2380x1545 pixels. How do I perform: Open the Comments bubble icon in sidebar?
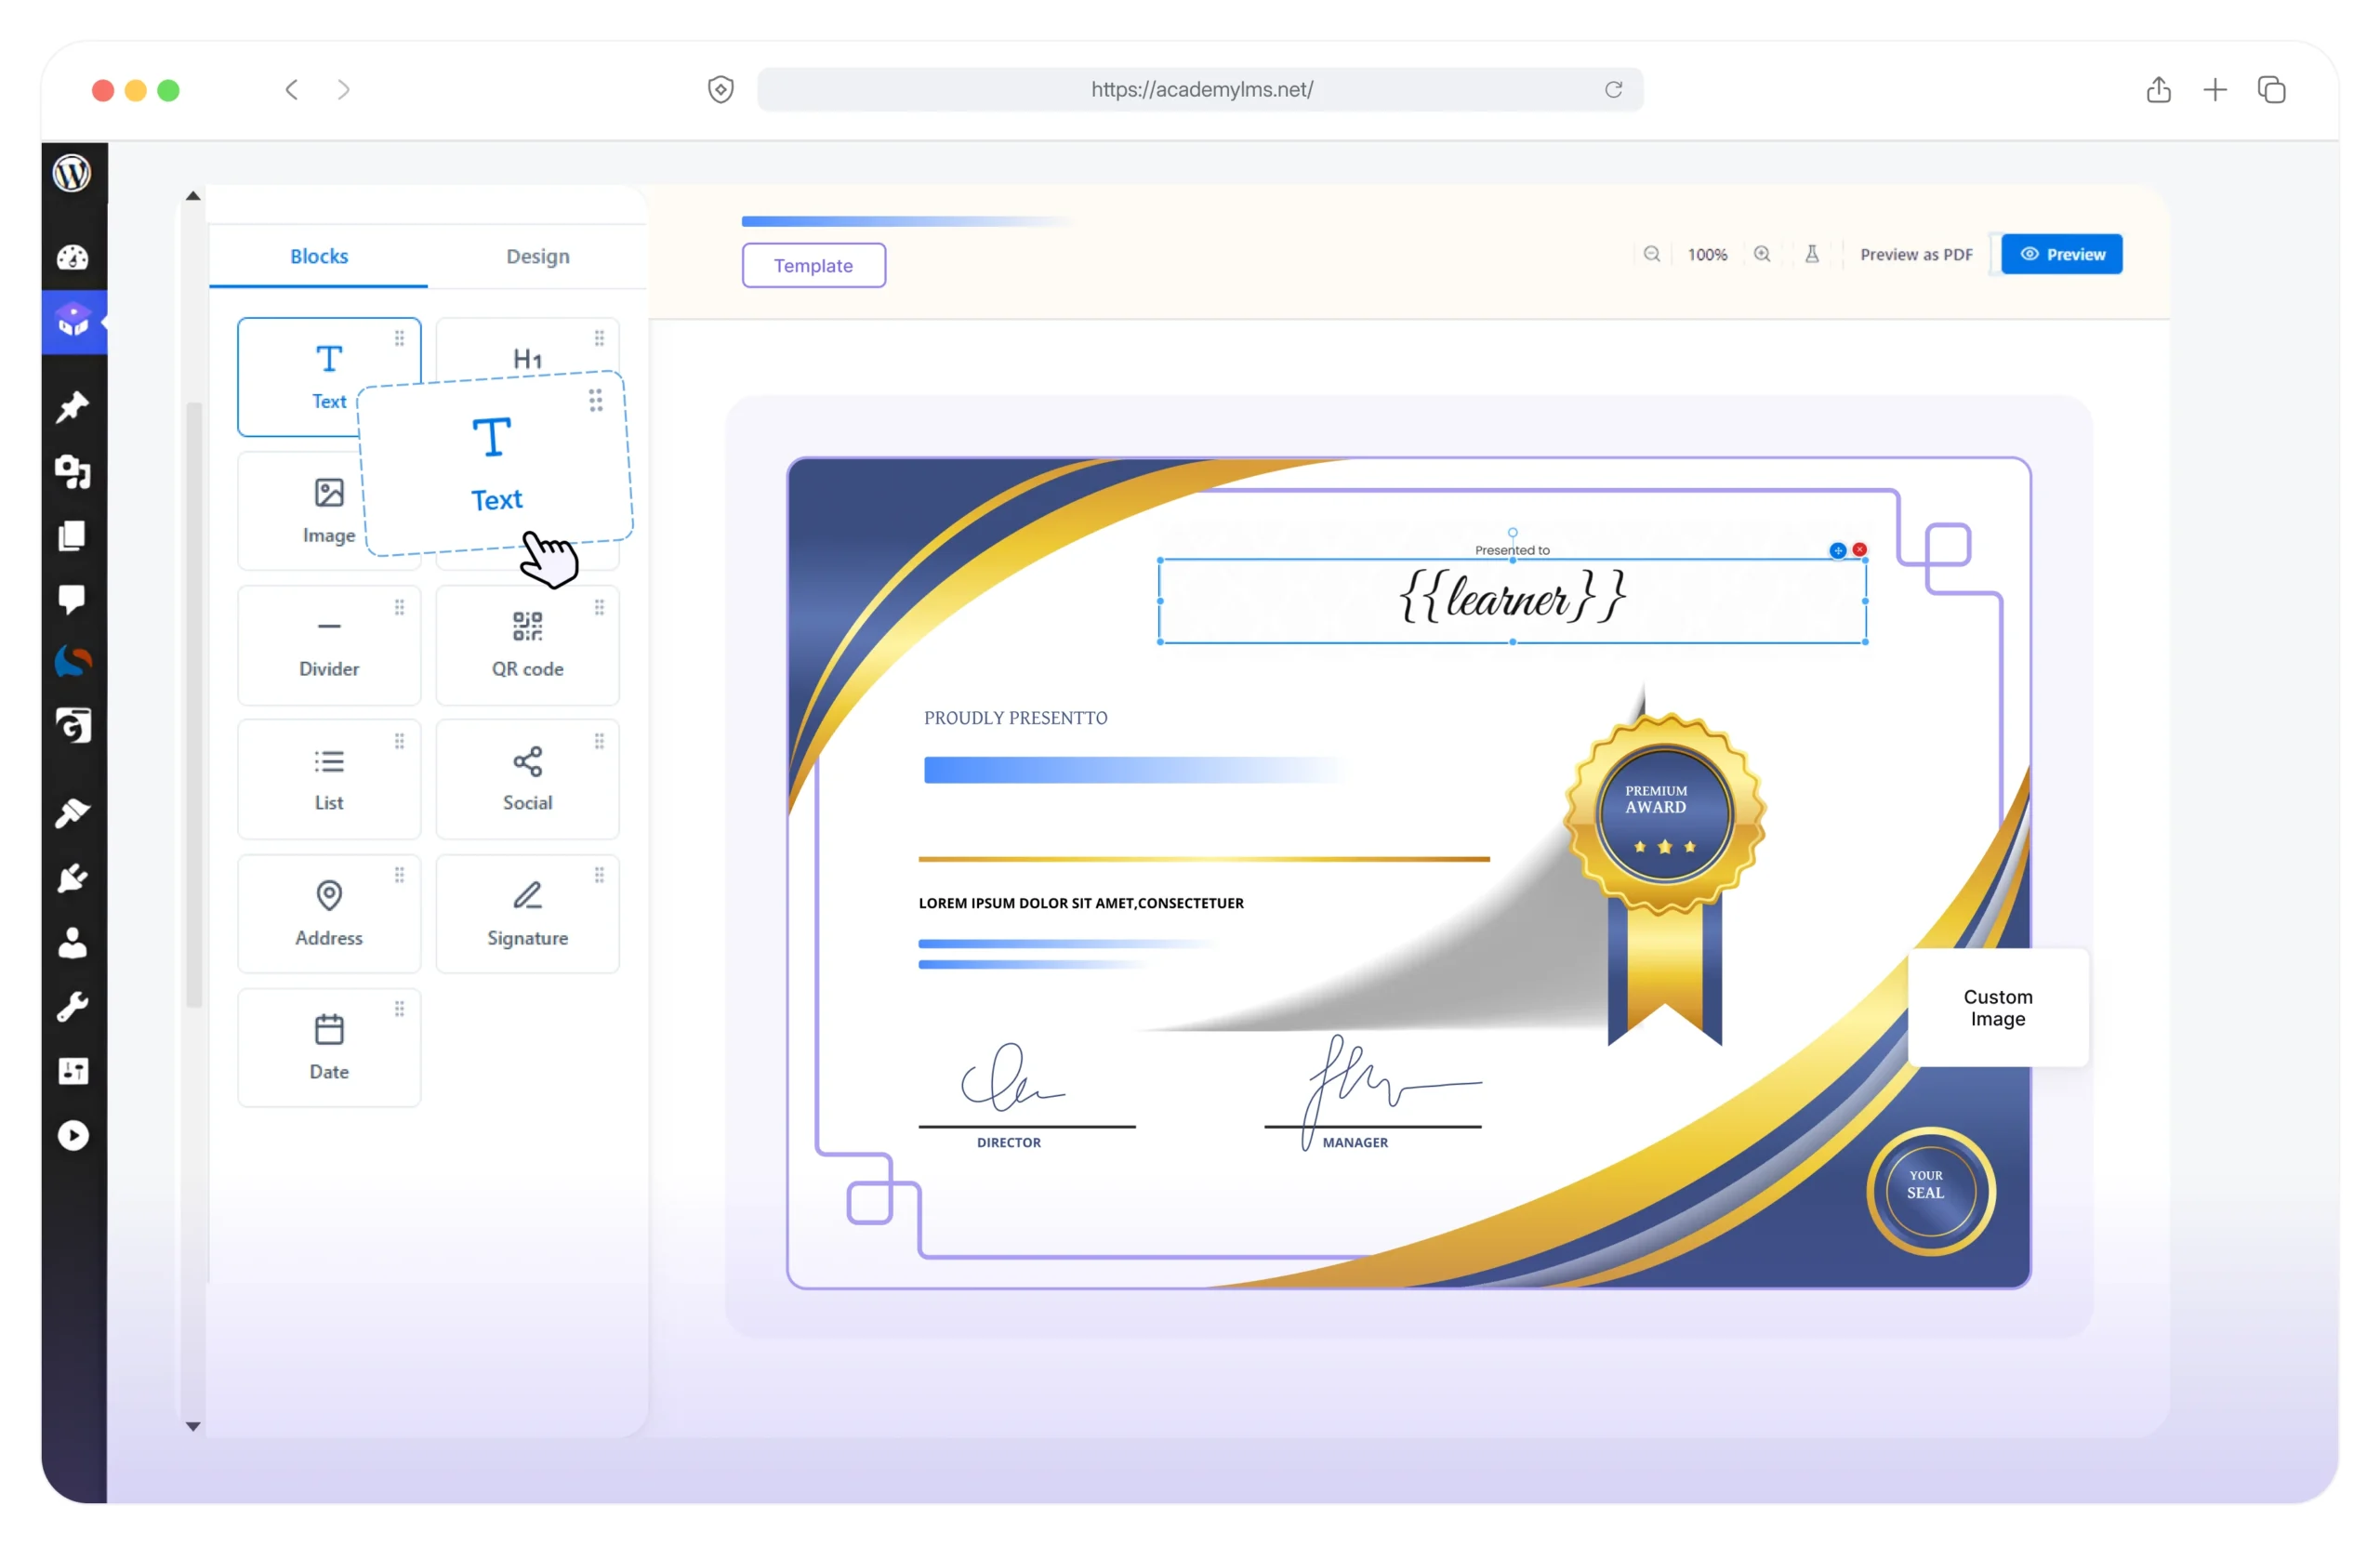(72, 599)
